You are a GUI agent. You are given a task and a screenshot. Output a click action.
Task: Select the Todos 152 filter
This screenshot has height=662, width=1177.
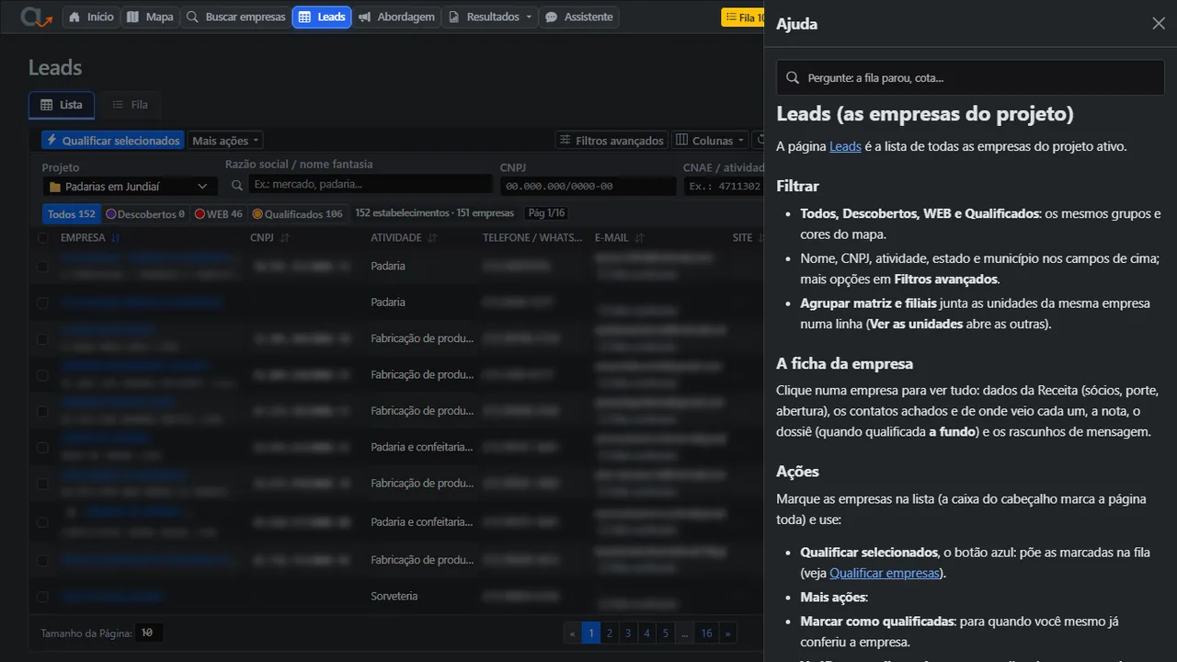[x=72, y=214]
